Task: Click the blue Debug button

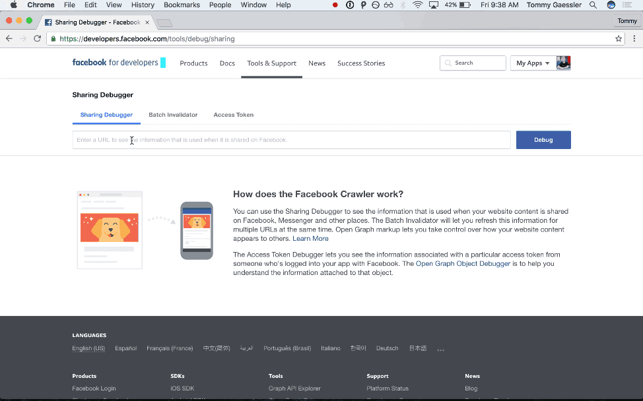Action: click(x=543, y=140)
